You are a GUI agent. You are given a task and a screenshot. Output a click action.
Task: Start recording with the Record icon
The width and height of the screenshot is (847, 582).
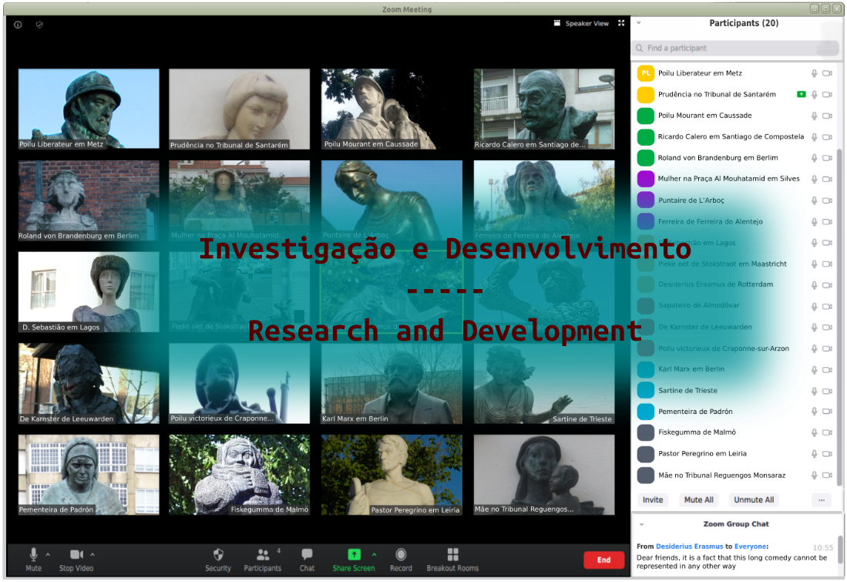coord(401,554)
